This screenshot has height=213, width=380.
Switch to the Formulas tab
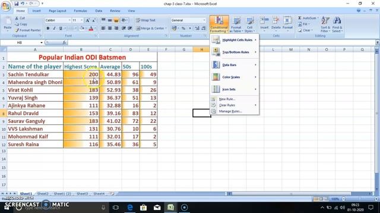pyautogui.click(x=81, y=11)
